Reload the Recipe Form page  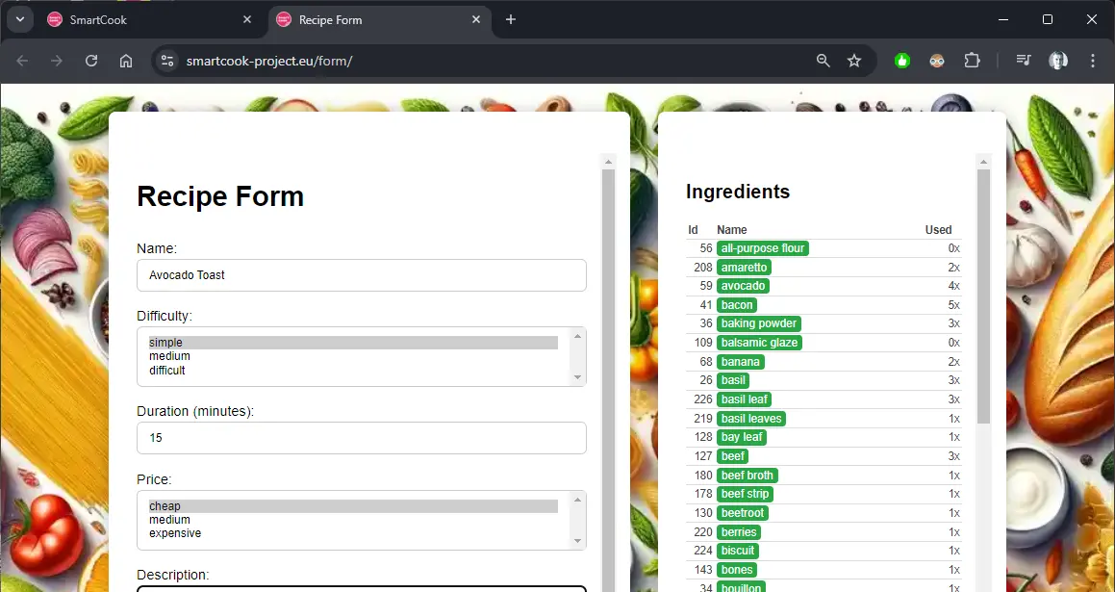[x=91, y=61]
